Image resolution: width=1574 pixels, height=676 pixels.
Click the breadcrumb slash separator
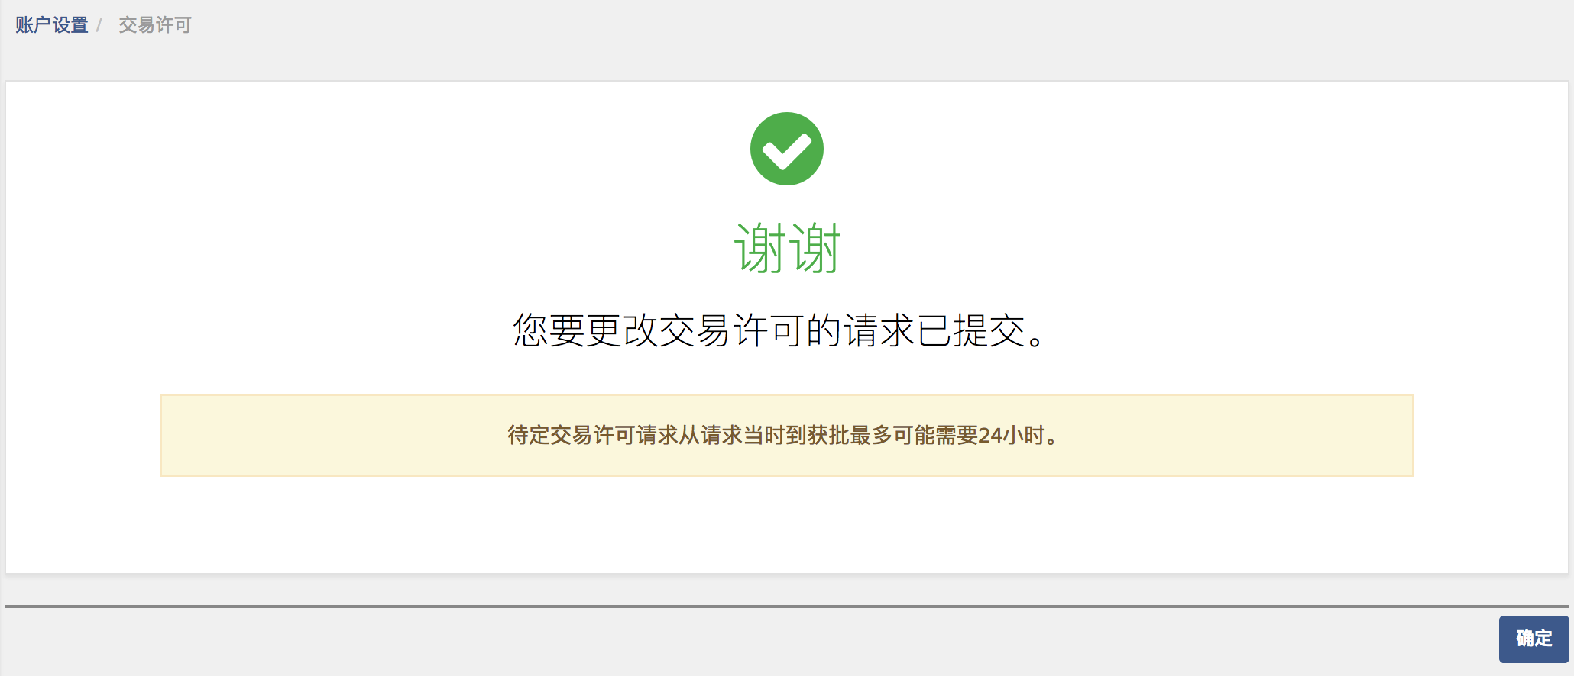tap(99, 26)
